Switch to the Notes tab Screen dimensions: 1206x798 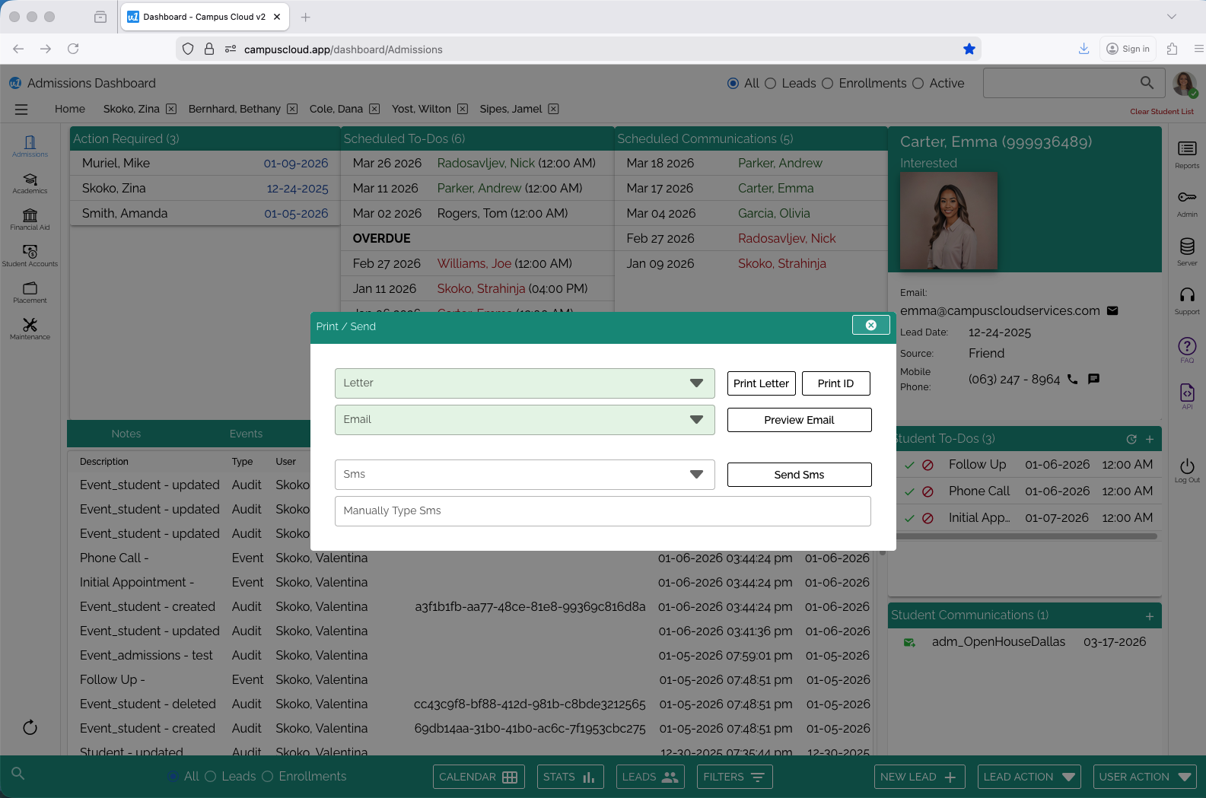pos(126,434)
